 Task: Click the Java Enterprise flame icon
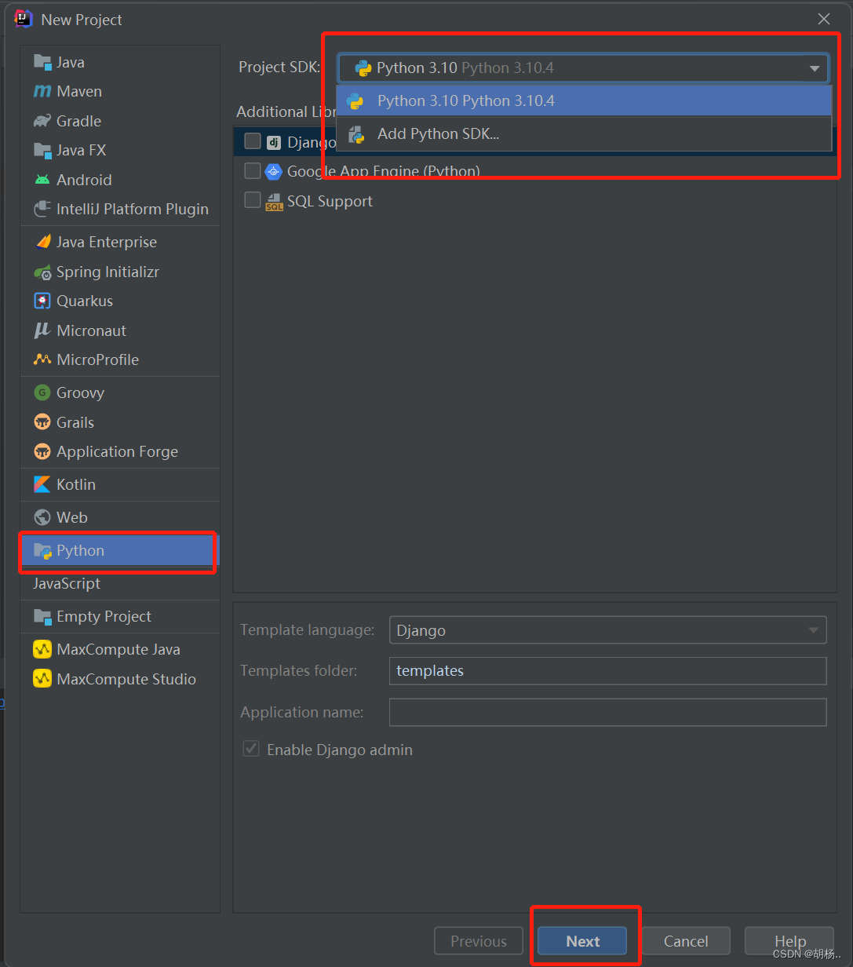coord(42,242)
